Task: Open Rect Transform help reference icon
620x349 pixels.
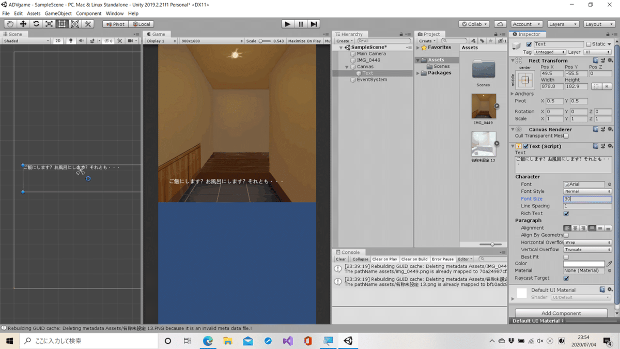Action: [596, 60]
